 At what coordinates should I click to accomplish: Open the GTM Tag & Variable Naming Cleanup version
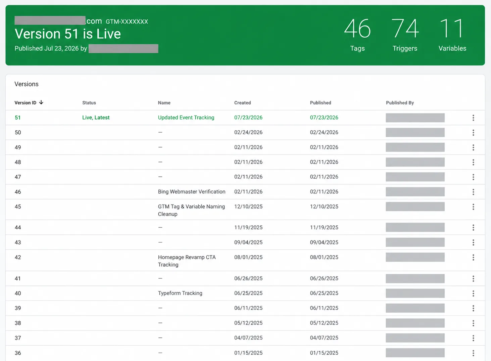click(191, 210)
